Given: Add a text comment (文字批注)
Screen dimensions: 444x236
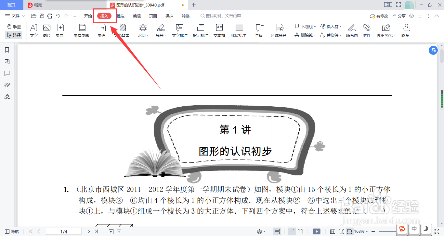Looking at the screenshot, I should (180, 31).
